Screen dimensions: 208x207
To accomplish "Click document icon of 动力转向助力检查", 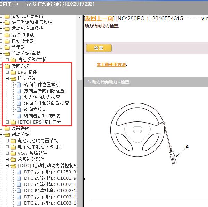I will coord(19,97).
